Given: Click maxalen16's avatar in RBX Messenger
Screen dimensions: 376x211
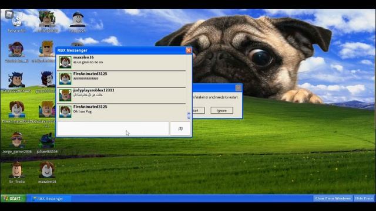Looking at the screenshot, I should coord(65,62).
